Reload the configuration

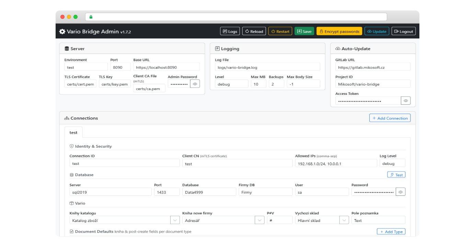click(254, 31)
